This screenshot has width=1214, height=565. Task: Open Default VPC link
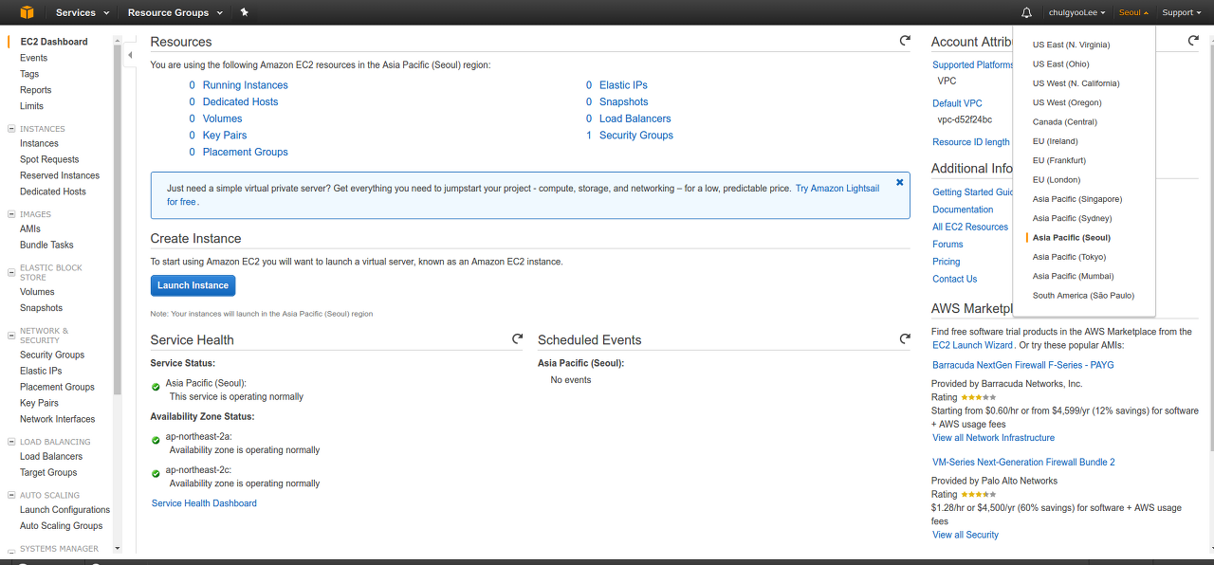(957, 103)
